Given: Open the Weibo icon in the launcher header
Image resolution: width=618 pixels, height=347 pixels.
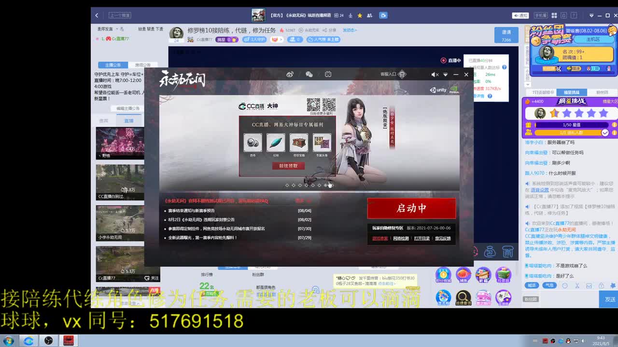Looking at the screenshot, I should click(x=290, y=74).
